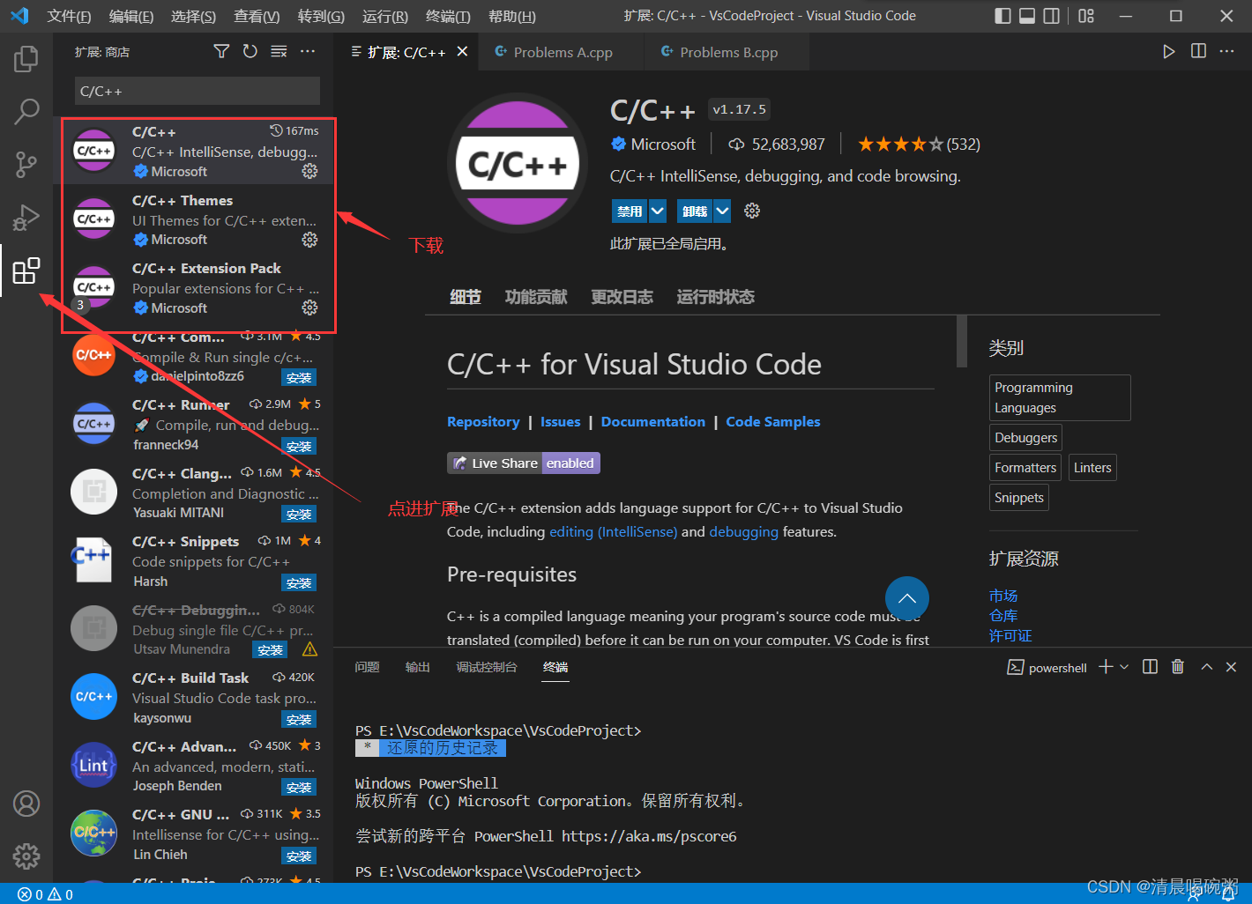Open 编辑(E) menu
The height and width of the screenshot is (904, 1252).
click(131, 16)
